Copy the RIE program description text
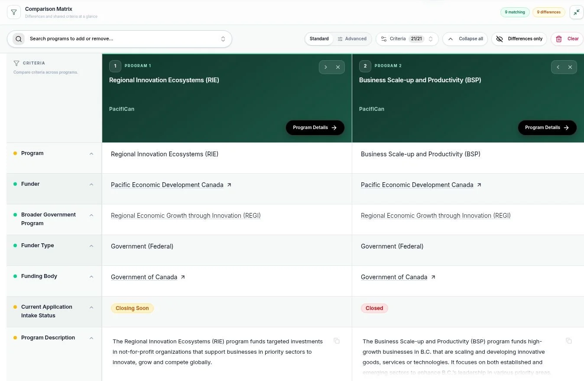 [337, 341]
